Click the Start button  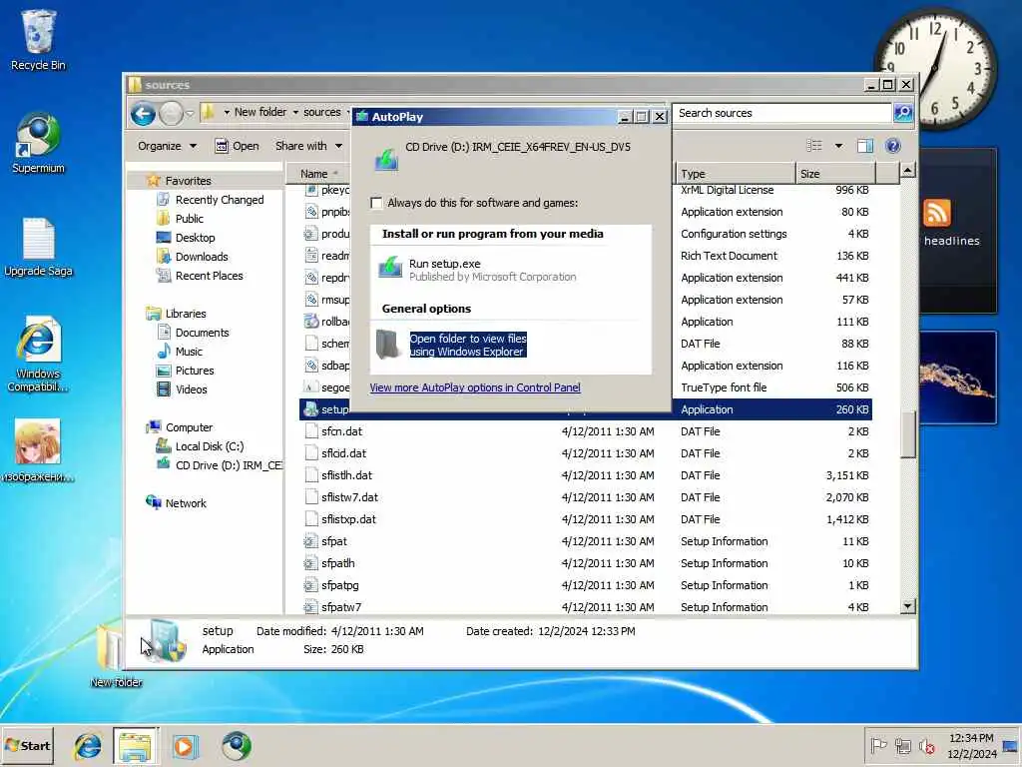click(27, 745)
